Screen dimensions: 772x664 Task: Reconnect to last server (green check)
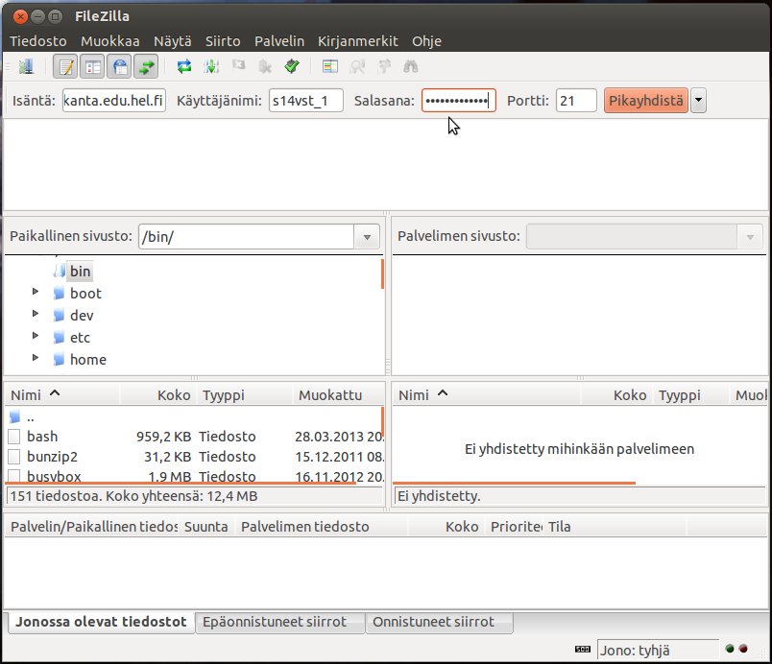click(x=292, y=66)
